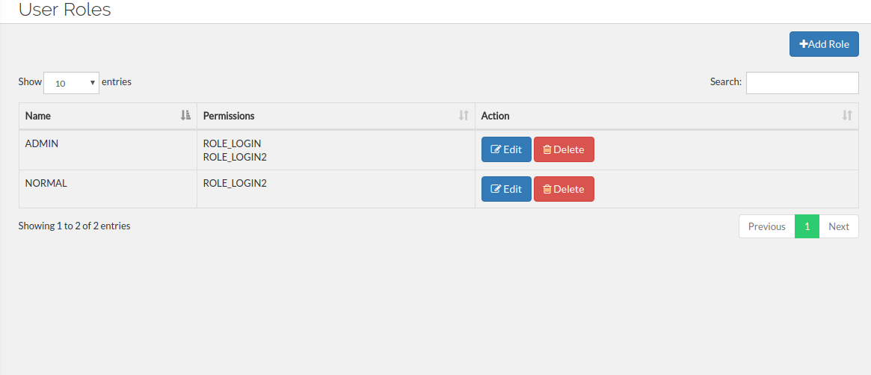Click the NORMAL role name cell

(46, 183)
